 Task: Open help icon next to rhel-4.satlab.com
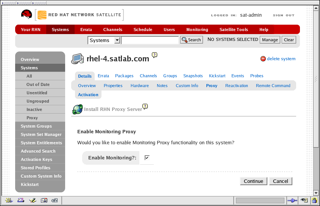(155, 55)
